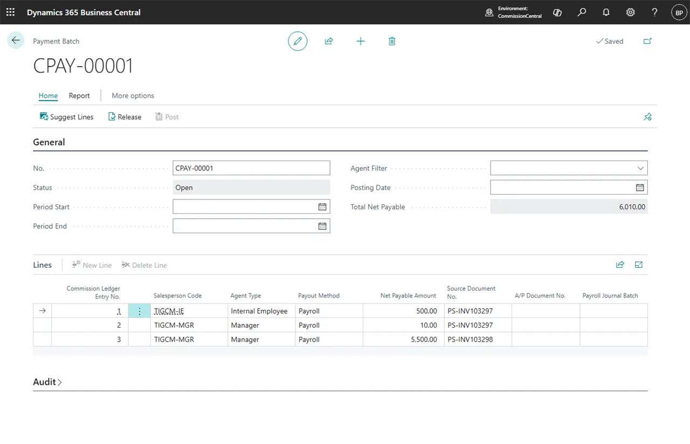Image resolution: width=690 pixels, height=444 pixels.
Task: Sort by Payout Method column header
Action: (x=319, y=296)
